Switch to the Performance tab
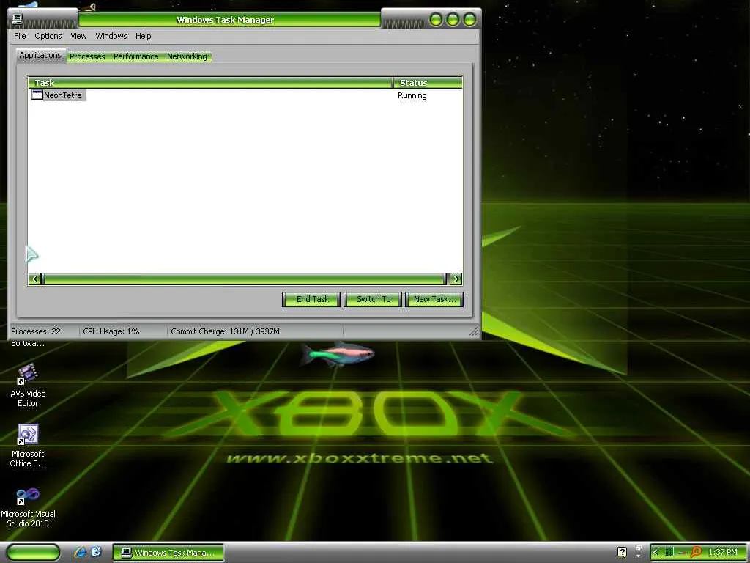Image resolution: width=750 pixels, height=563 pixels. 135,56
